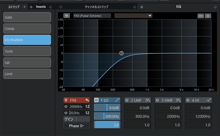The width and height of the screenshot is (220, 136).
Task: Open the low-cut slope value 12
Action: [x=87, y=113]
